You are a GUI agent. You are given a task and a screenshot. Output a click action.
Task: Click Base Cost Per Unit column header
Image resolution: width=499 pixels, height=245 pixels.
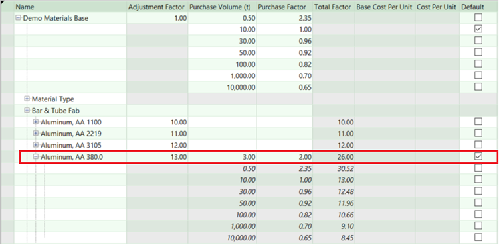[385, 7]
